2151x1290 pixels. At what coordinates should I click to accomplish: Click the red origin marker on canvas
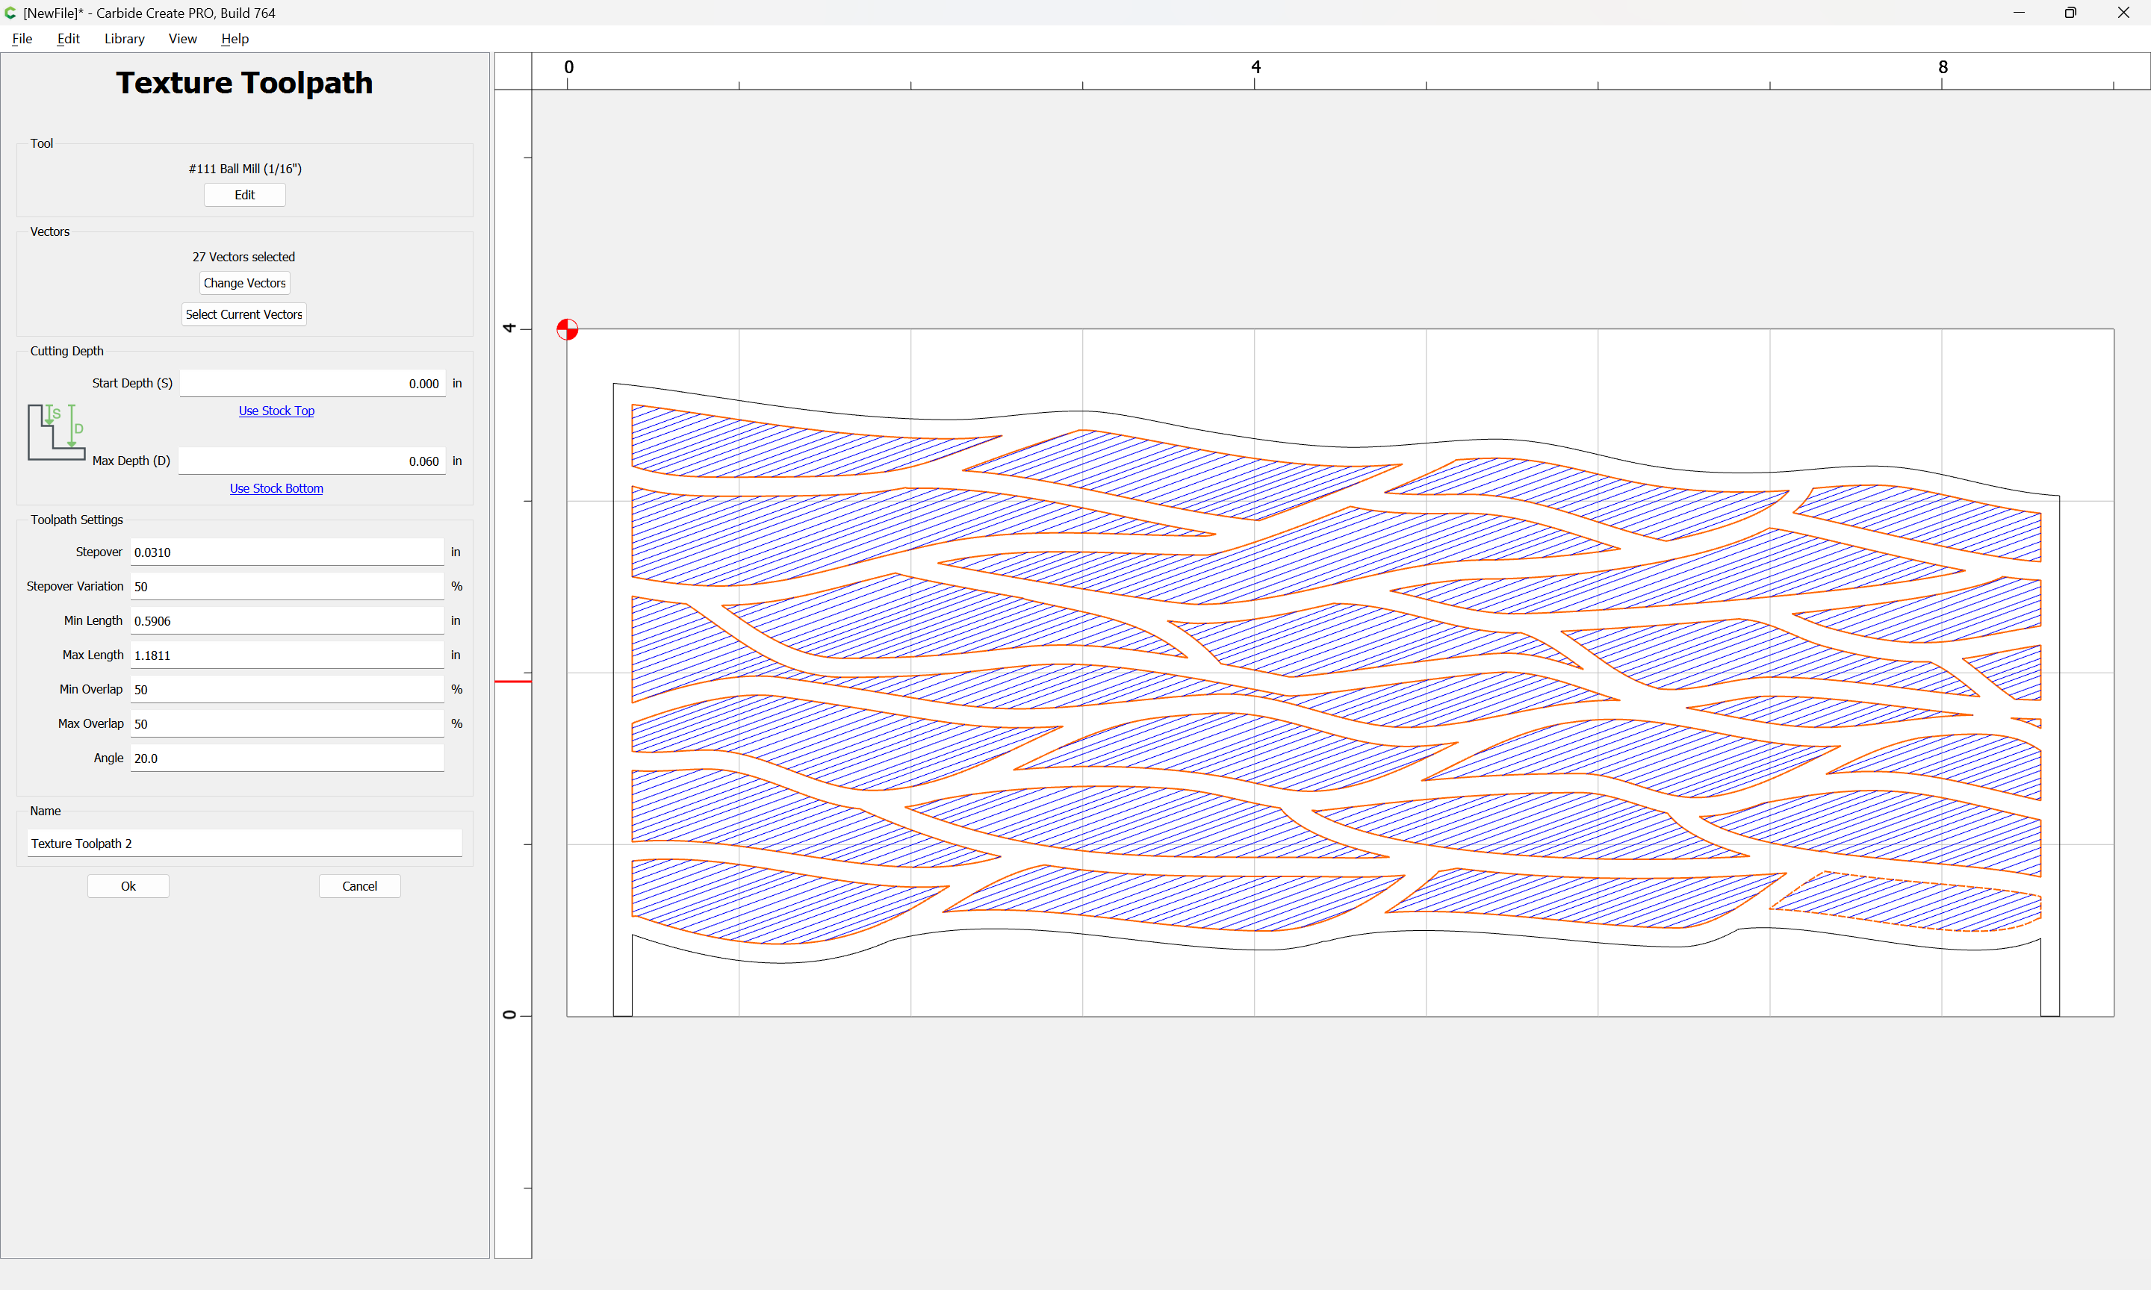point(567,329)
